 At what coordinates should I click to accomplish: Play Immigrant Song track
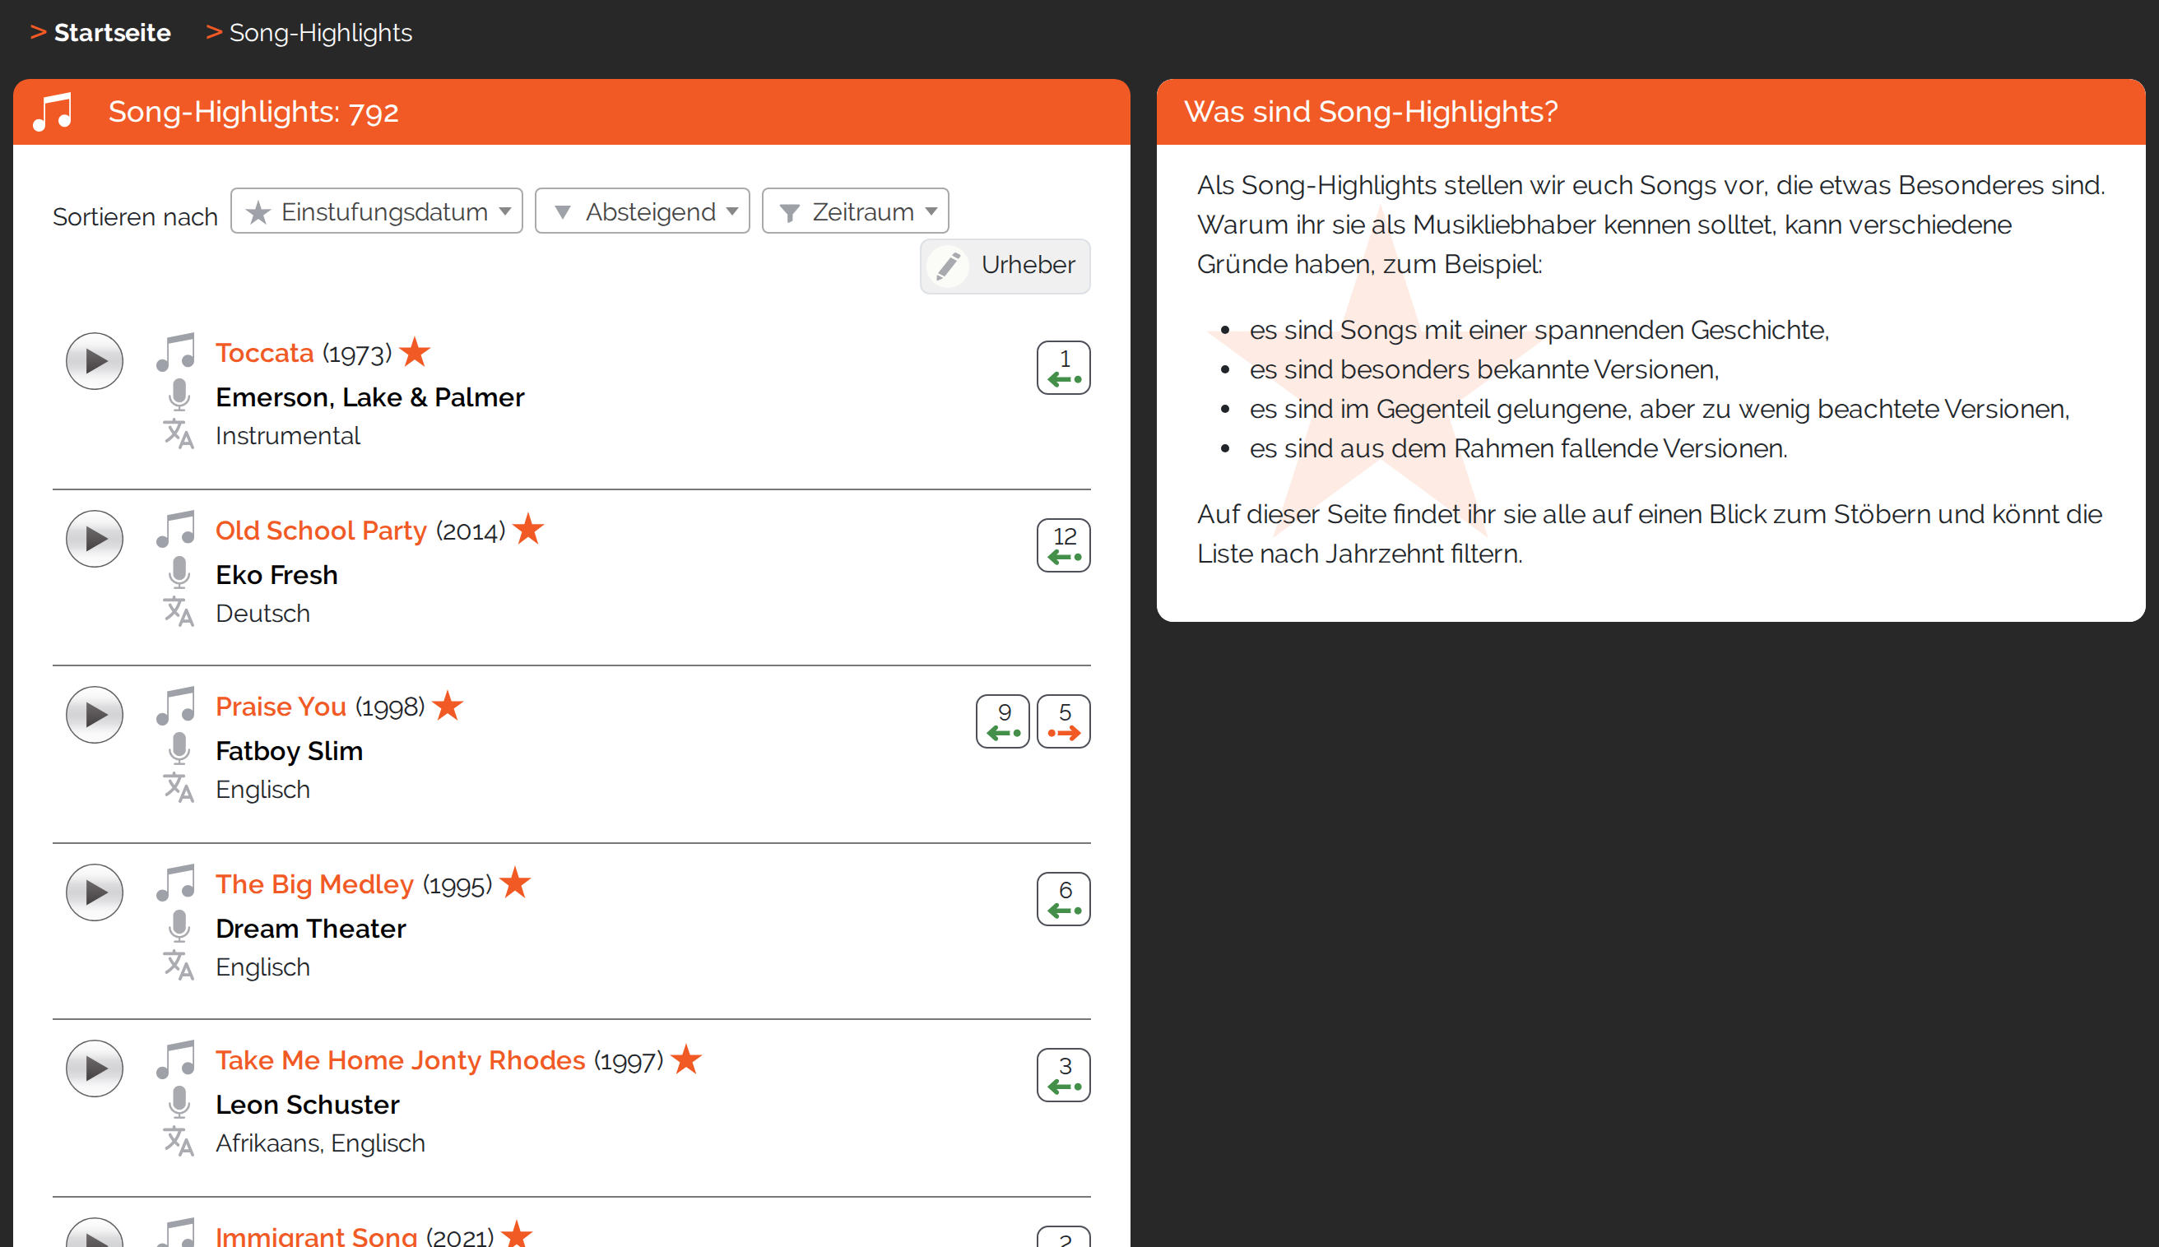click(x=94, y=1233)
